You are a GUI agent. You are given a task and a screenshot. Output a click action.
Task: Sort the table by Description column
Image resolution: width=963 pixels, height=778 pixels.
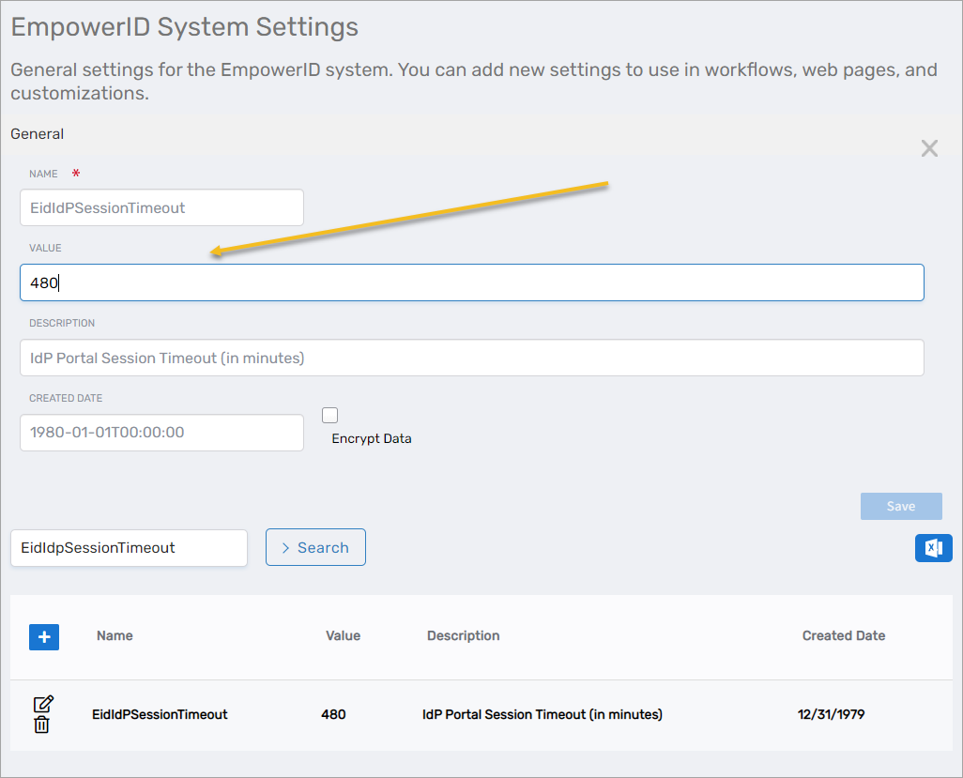(x=463, y=635)
